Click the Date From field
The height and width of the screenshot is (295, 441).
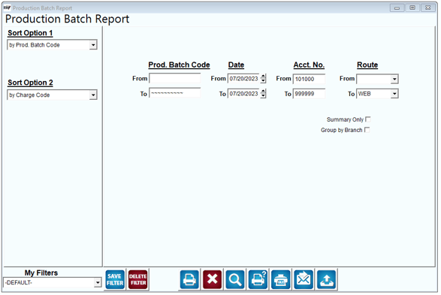tap(244, 80)
